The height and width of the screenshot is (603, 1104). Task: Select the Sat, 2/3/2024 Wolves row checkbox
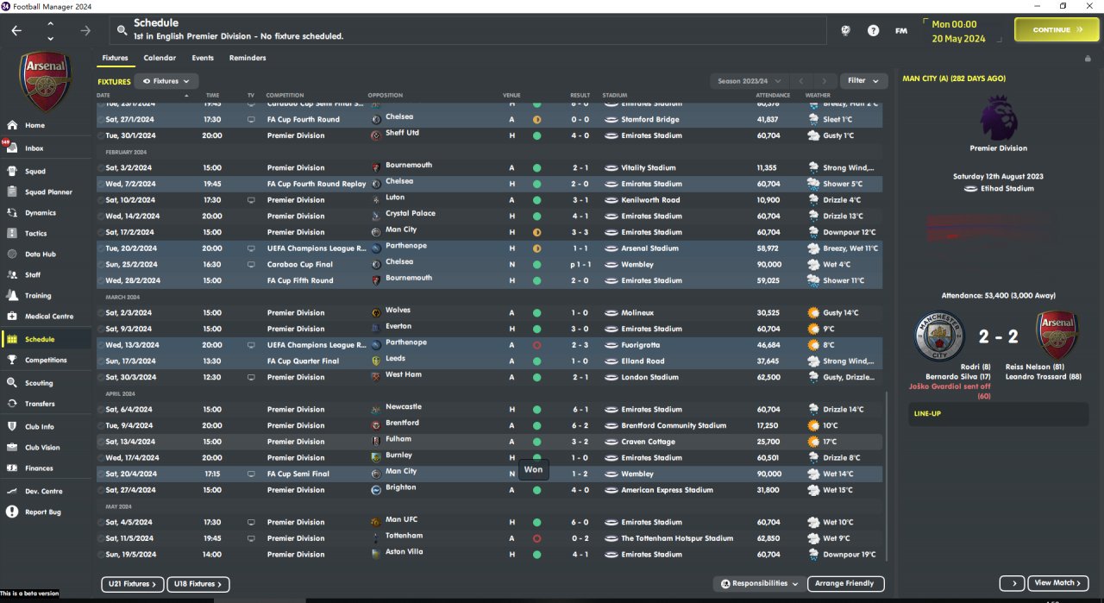101,313
